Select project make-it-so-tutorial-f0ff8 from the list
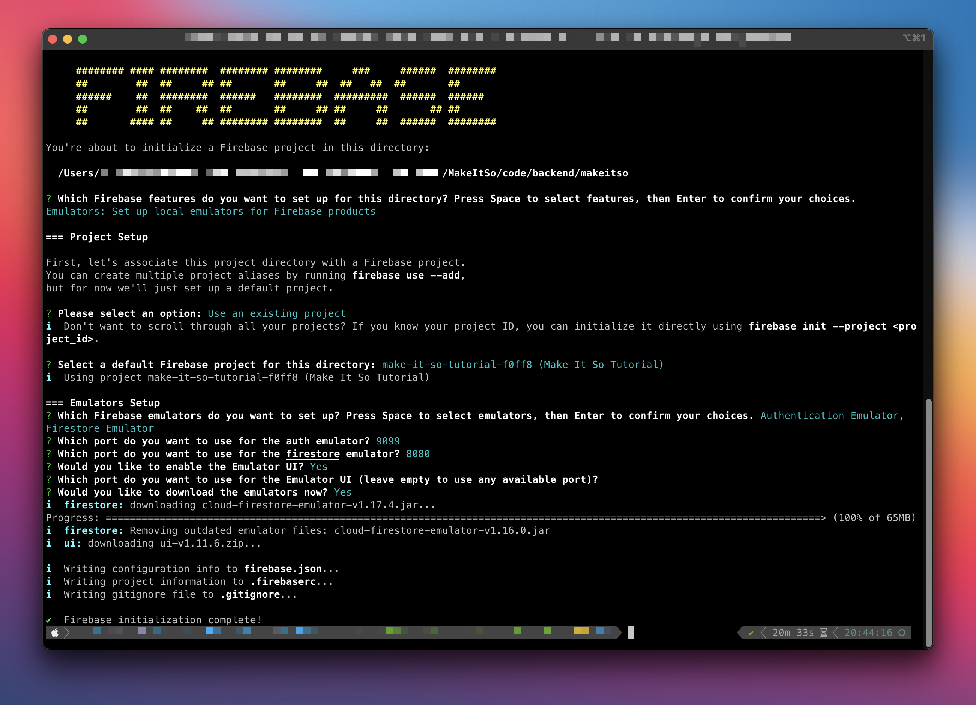Image resolution: width=976 pixels, height=705 pixels. pos(457,364)
